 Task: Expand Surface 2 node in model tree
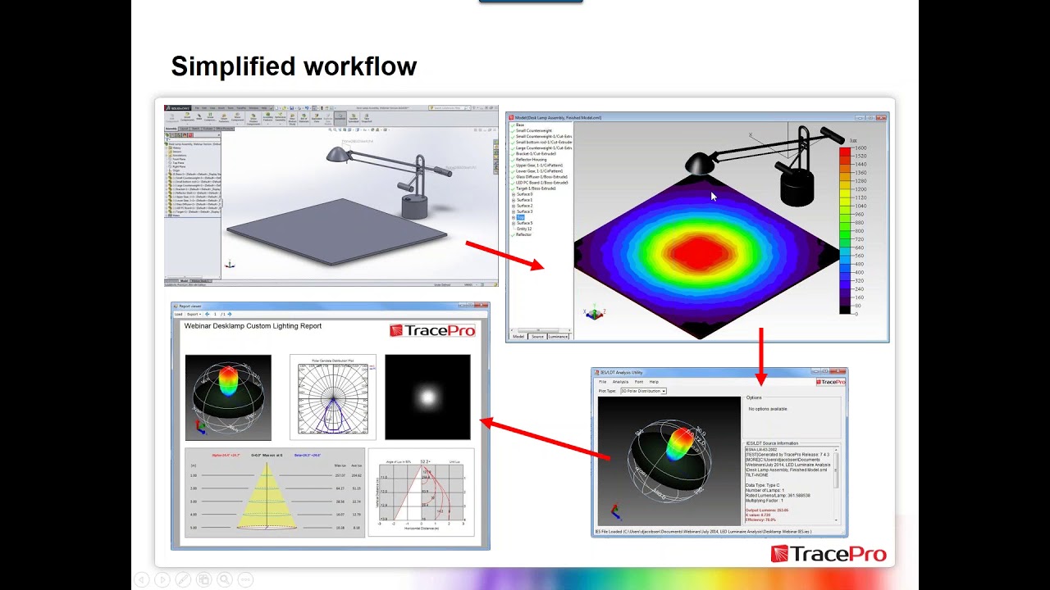pyautogui.click(x=514, y=206)
